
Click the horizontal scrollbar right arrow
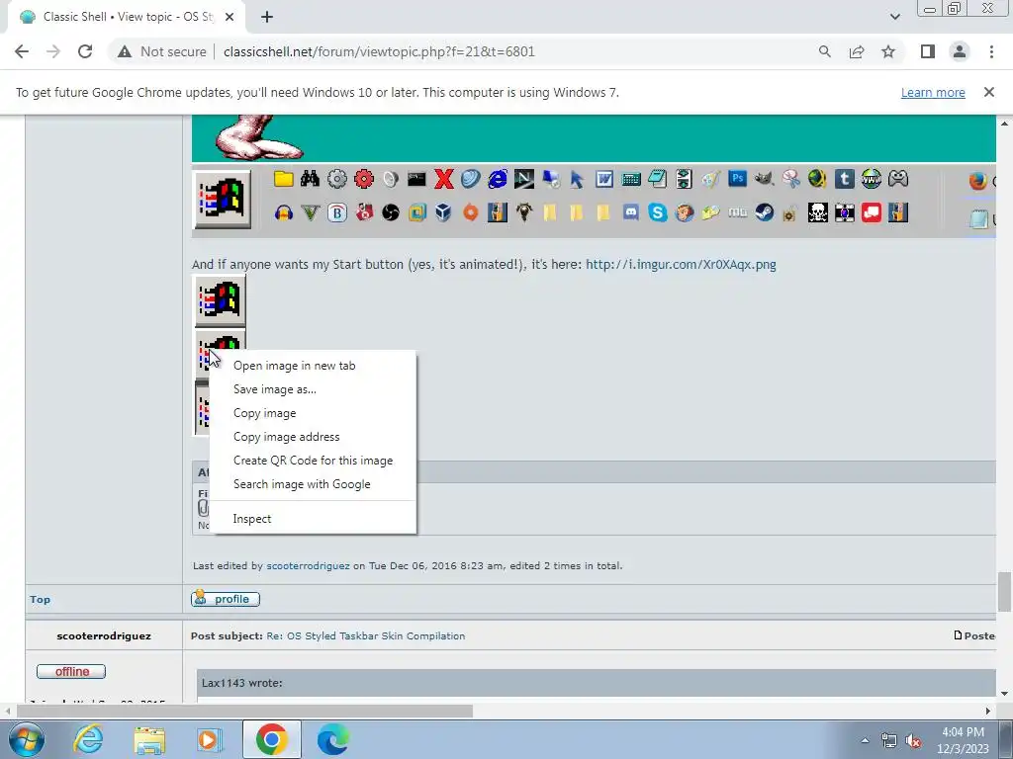click(988, 711)
